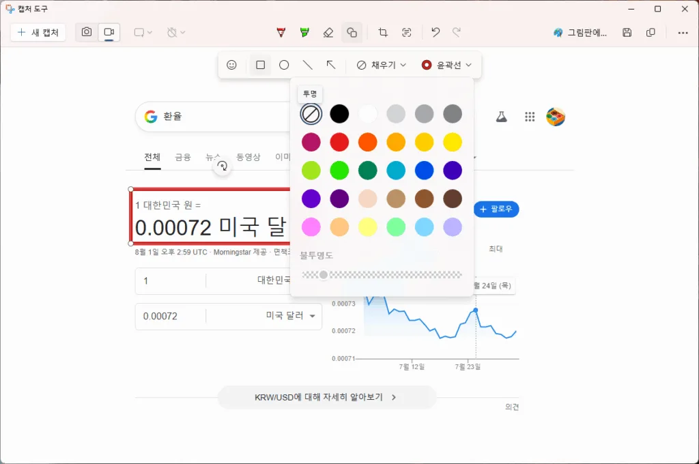699x464 pixels.
Task: Pick the pastel pink swatch in bottom row
Action: click(311, 227)
